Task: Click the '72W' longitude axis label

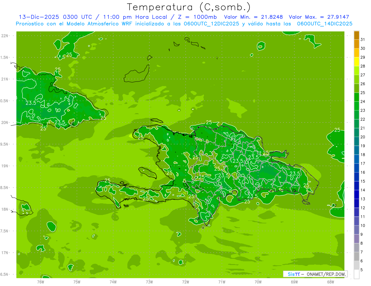Action: [x=185, y=282]
